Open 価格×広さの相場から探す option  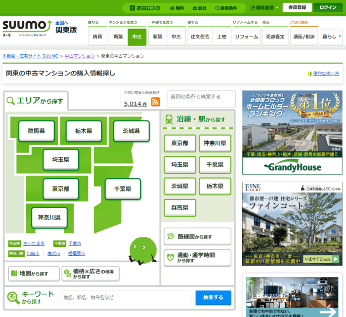pyautogui.click(x=90, y=273)
